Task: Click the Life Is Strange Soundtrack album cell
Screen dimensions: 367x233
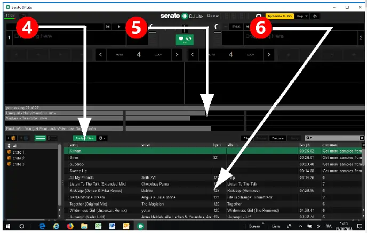Action: pyautogui.click(x=250, y=197)
